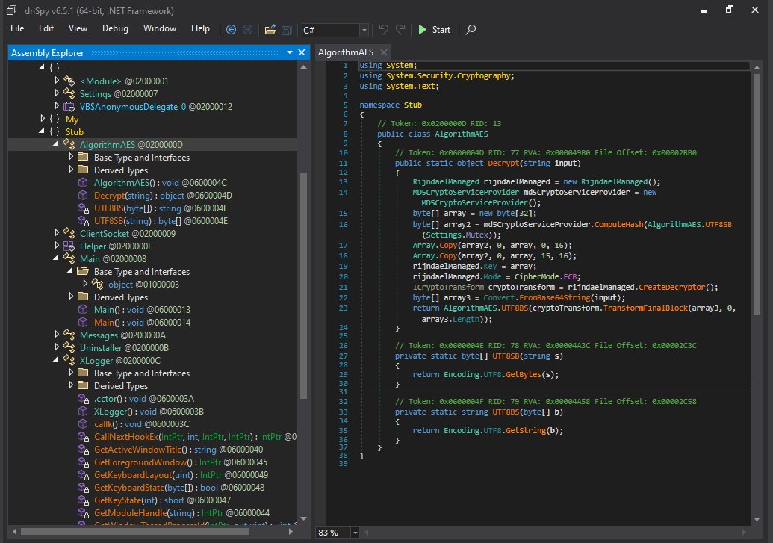773x543 pixels.
Task: Switch to the AlgorithmAES tab
Action: (346, 52)
